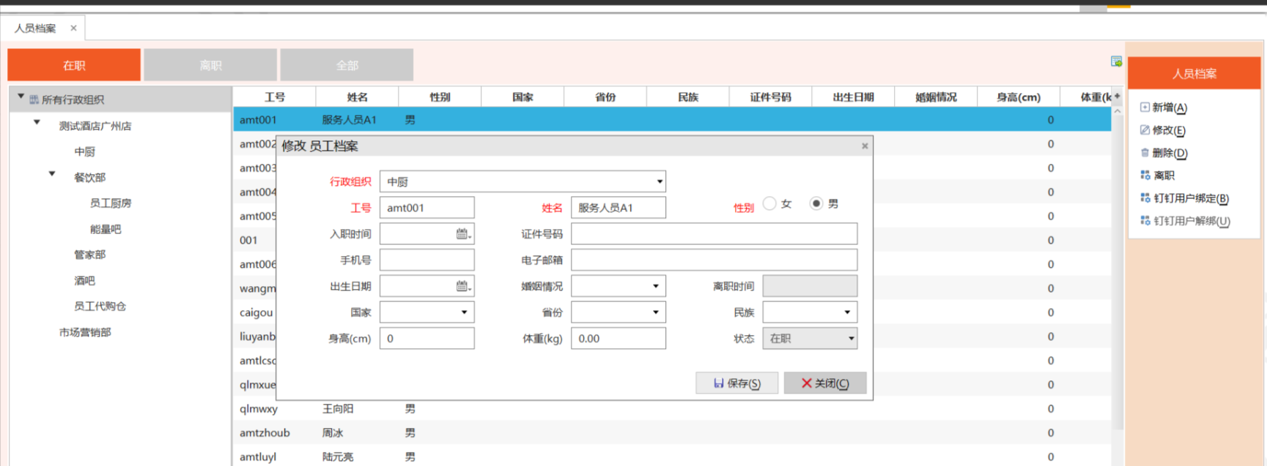Click 钉钉用户解绑(U) unbind icon
1267x466 pixels.
pyautogui.click(x=1145, y=221)
